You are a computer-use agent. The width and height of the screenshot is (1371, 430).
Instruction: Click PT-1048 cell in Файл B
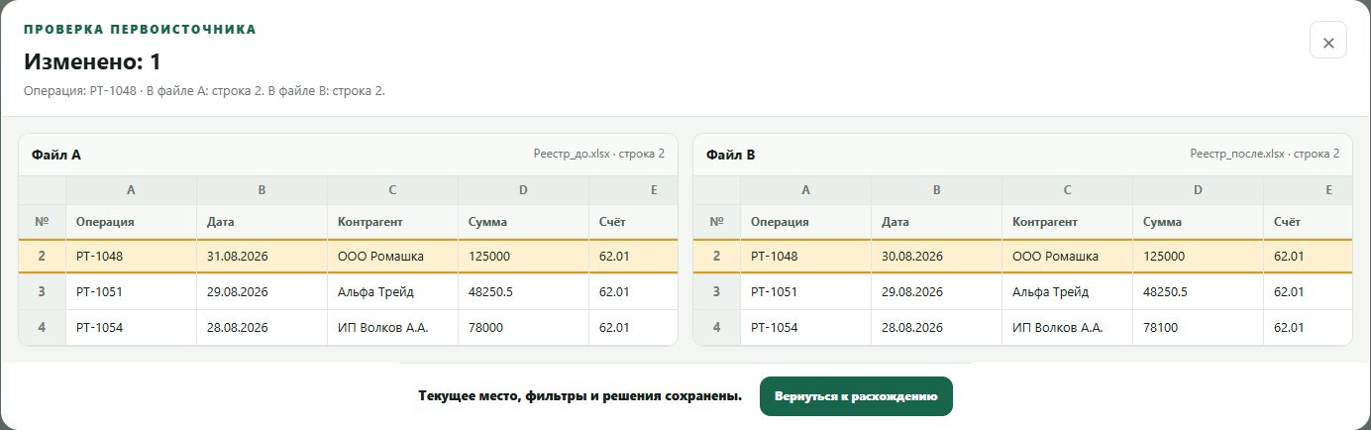point(806,256)
